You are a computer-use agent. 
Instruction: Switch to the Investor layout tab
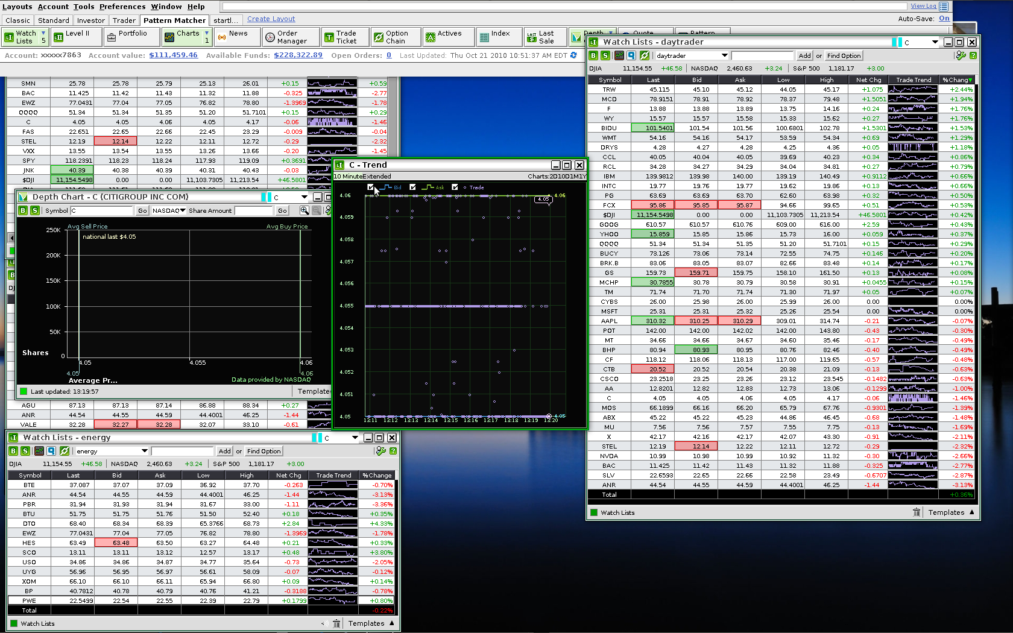click(90, 20)
